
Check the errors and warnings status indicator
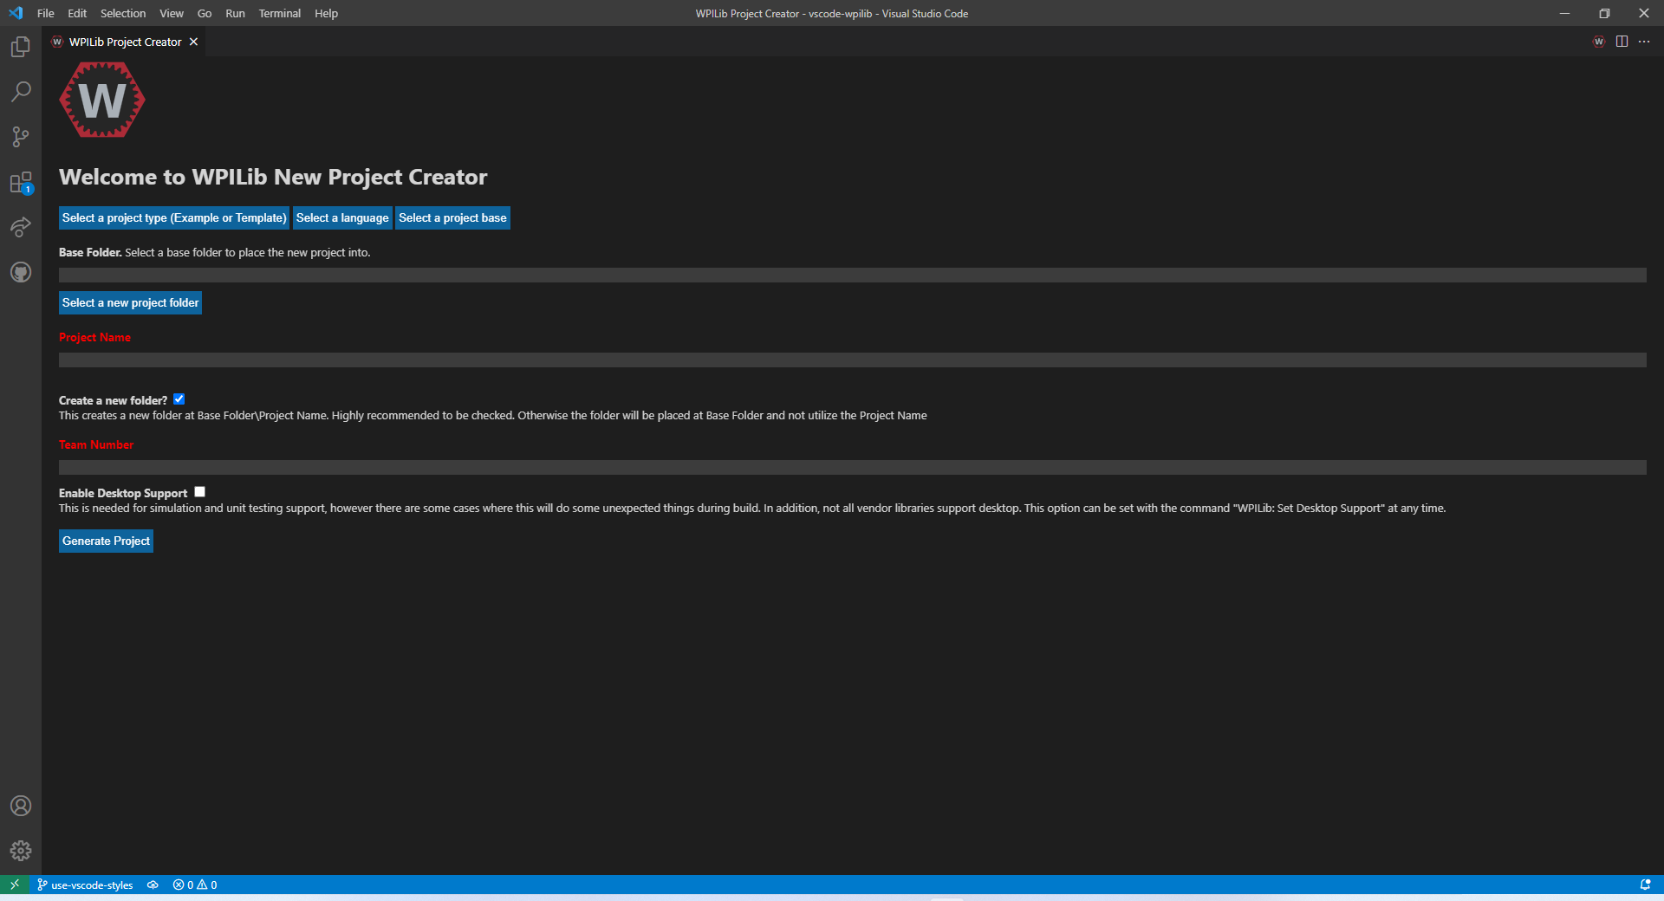194,885
